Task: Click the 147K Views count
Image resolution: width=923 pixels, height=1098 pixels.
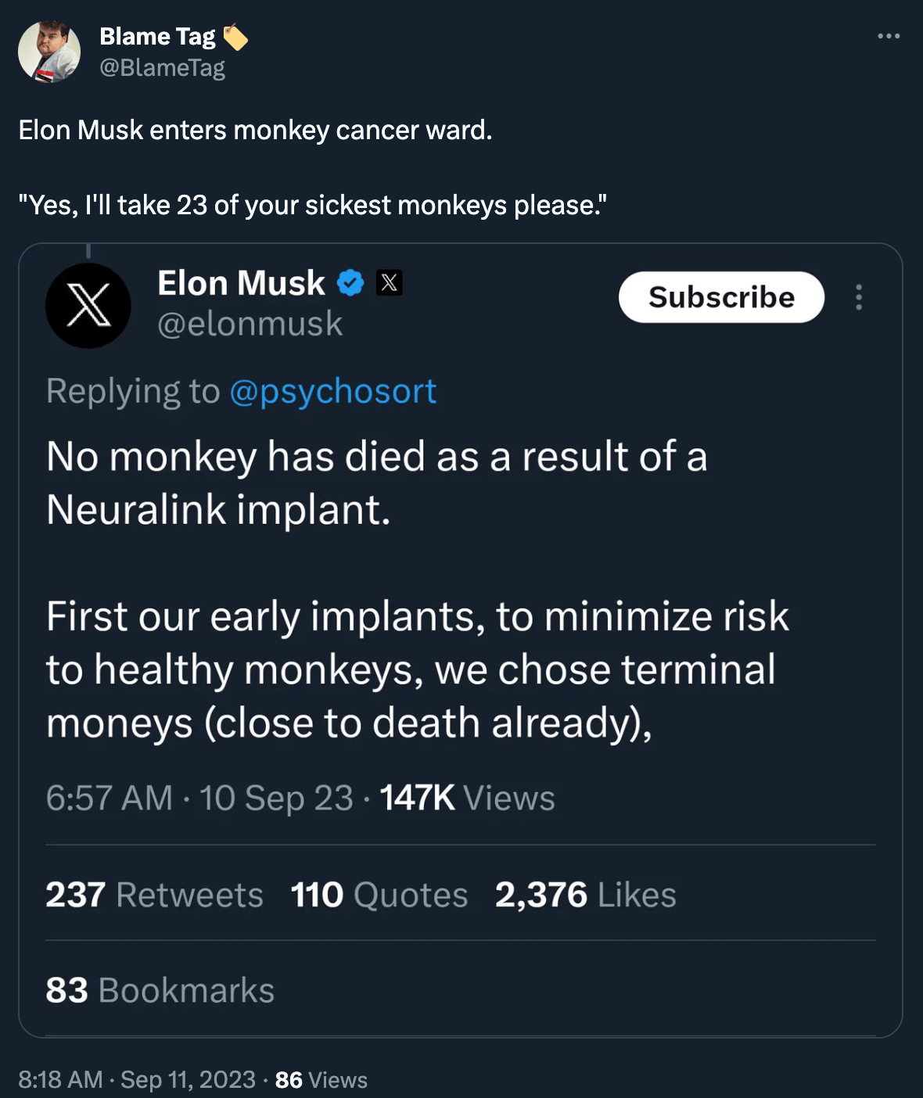Action: pos(467,798)
